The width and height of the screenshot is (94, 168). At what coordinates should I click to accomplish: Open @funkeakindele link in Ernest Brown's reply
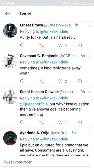pyautogui.click(x=54, y=31)
